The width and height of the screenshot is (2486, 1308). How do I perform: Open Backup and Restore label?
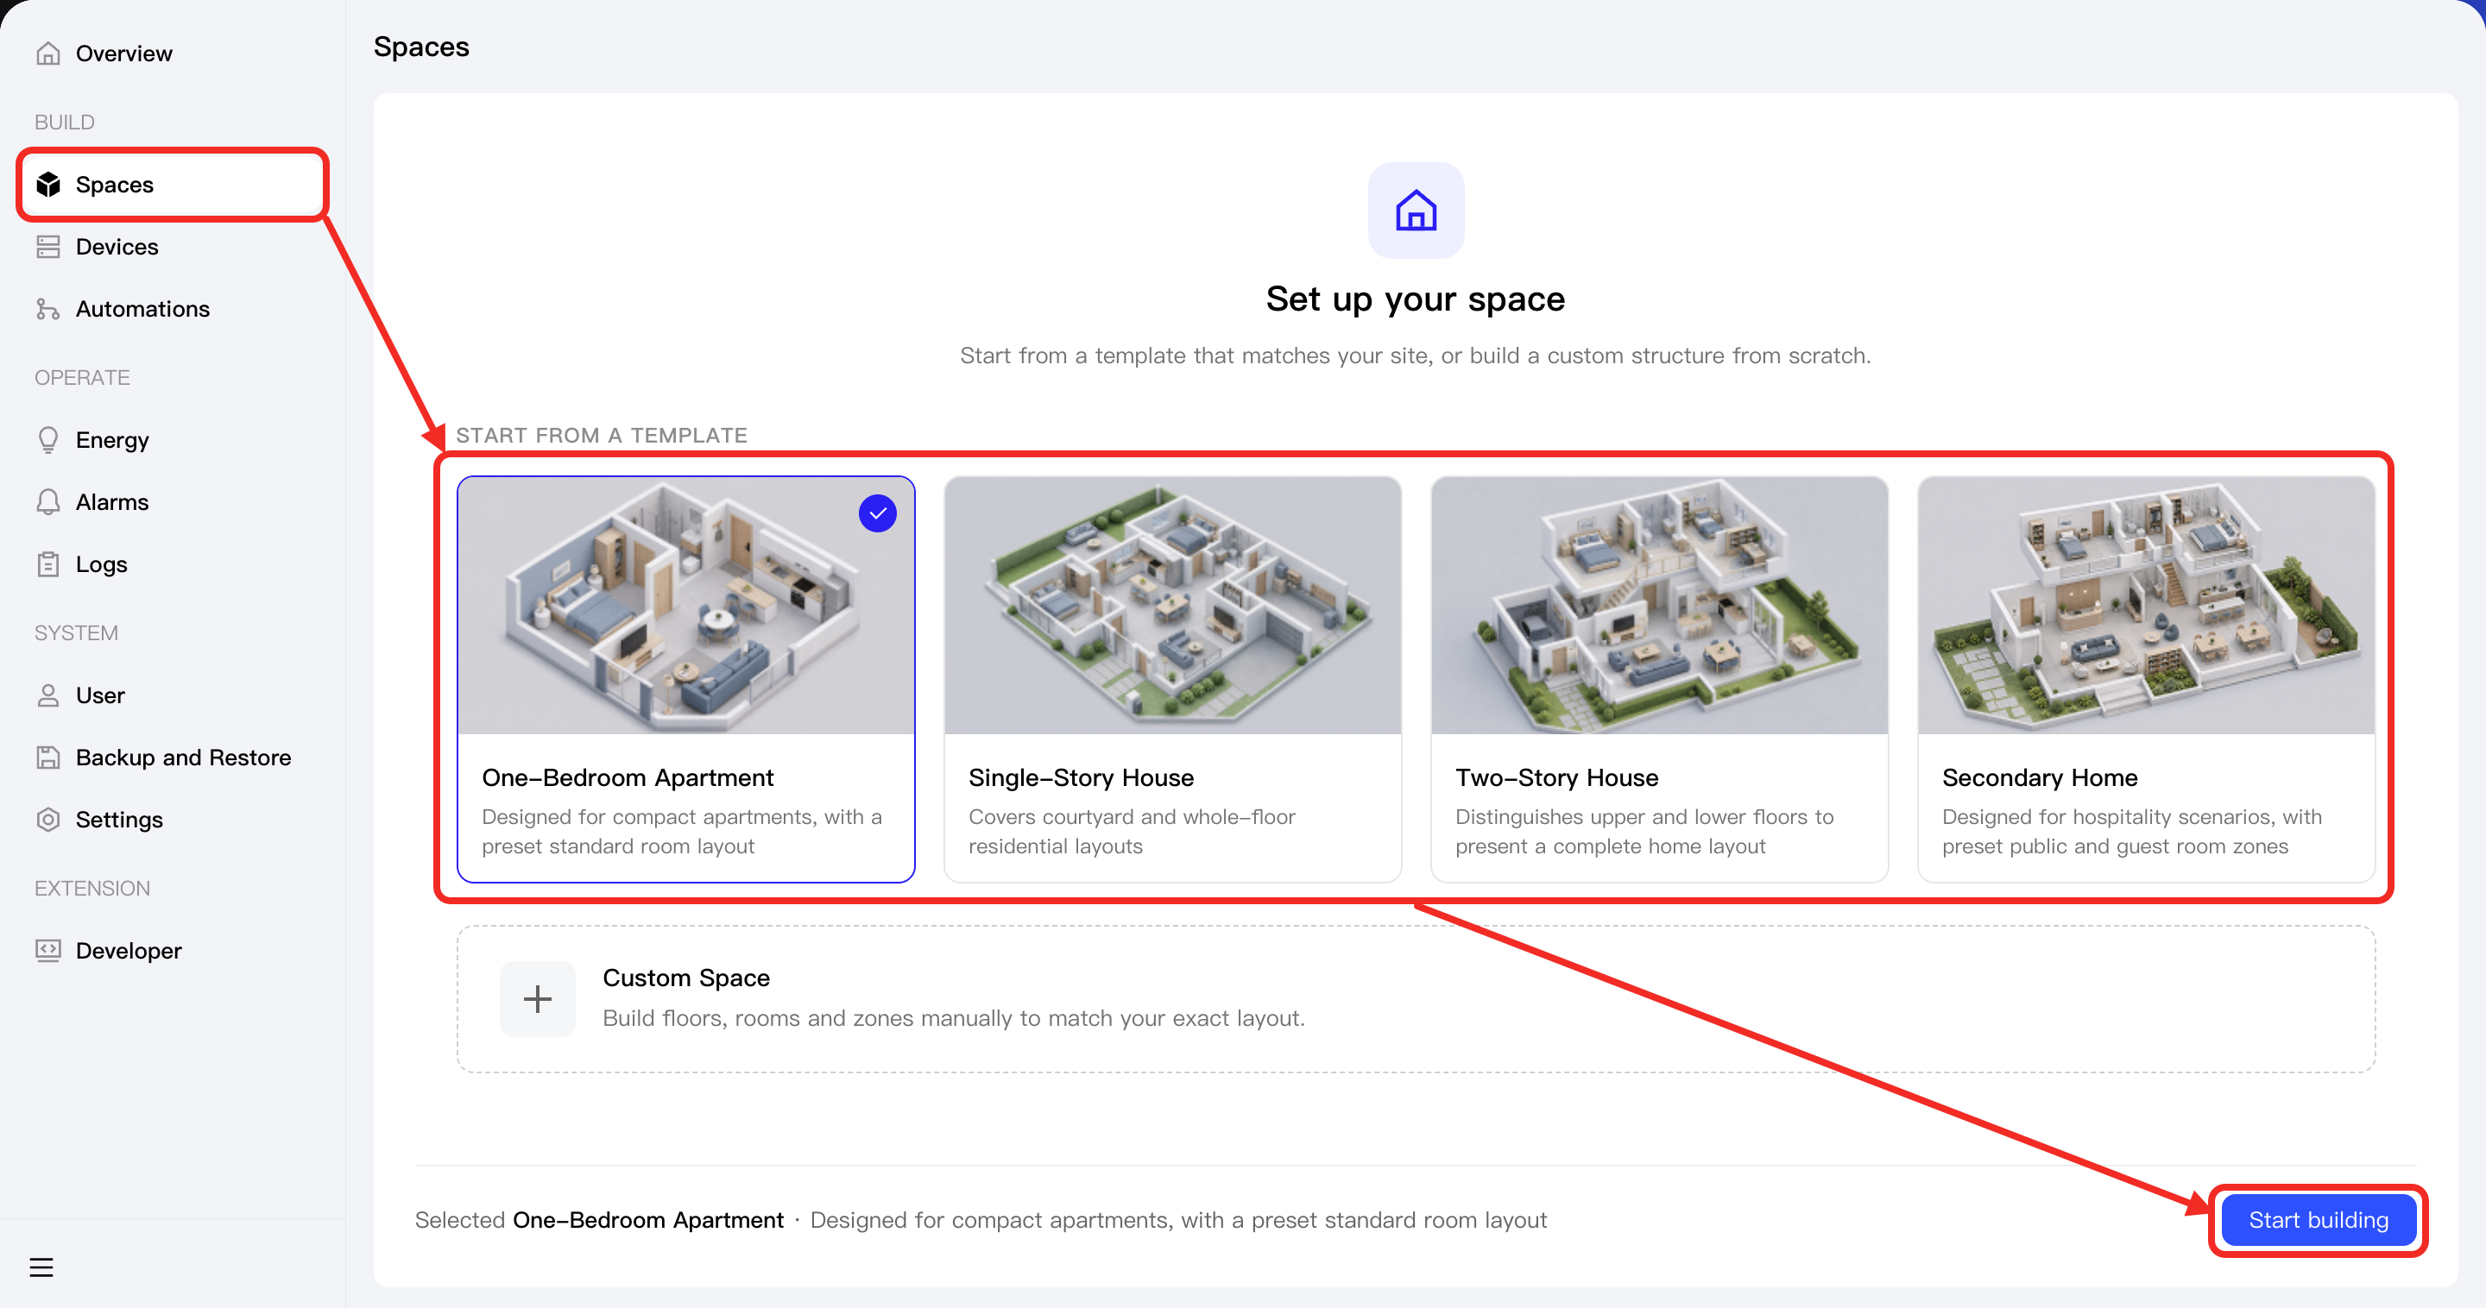pos(183,758)
